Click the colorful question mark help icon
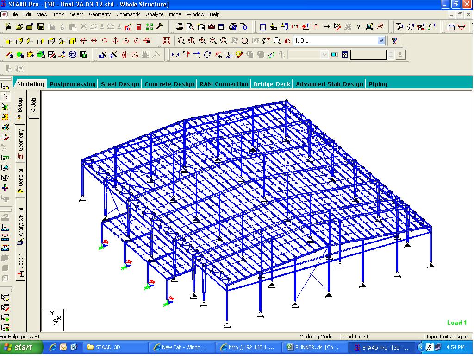This screenshot has height=356, width=474. point(394,41)
